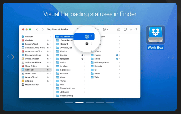
Task: Click the ftp.electronic.us sidebar icon
Action: click(x=23, y=55)
